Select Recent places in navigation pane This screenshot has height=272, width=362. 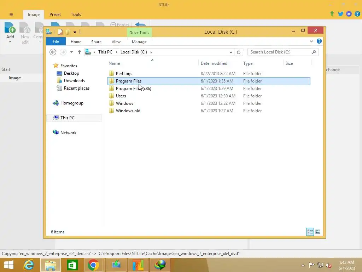coord(77,88)
